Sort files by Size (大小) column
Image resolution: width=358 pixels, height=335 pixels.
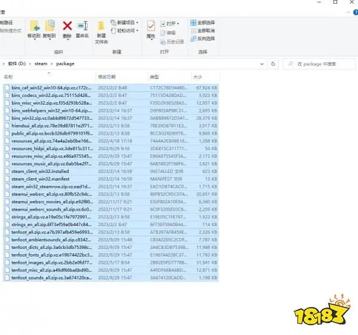tap(197, 77)
